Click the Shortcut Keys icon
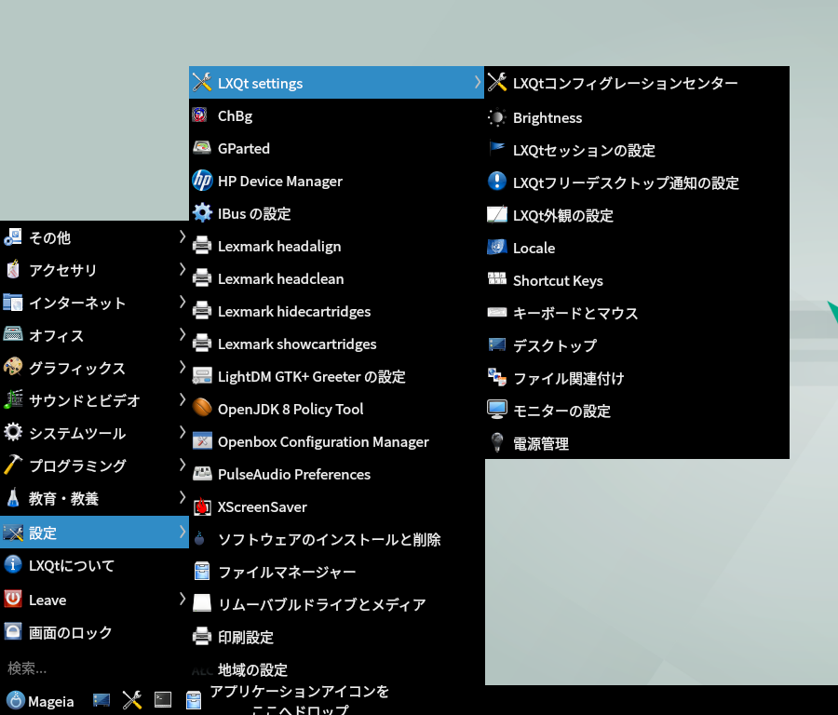This screenshot has height=715, width=838. [497, 278]
